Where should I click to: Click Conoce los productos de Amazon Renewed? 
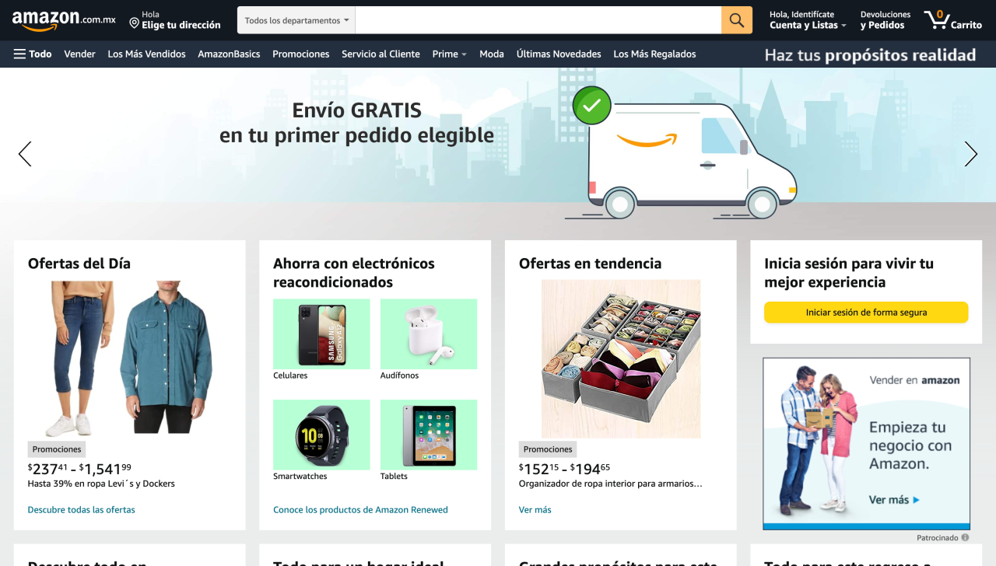[360, 510]
